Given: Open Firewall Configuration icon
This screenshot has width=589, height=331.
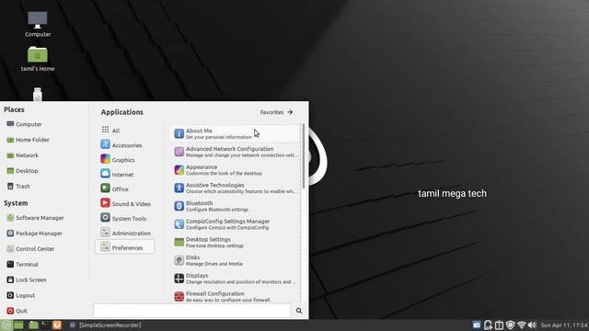Looking at the screenshot, I should pyautogui.click(x=179, y=296).
